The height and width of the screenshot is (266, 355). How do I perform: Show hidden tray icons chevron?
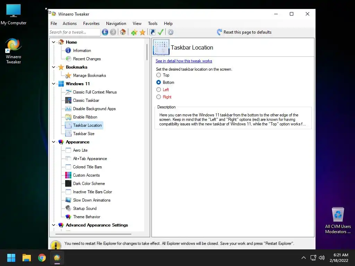pos(304,258)
